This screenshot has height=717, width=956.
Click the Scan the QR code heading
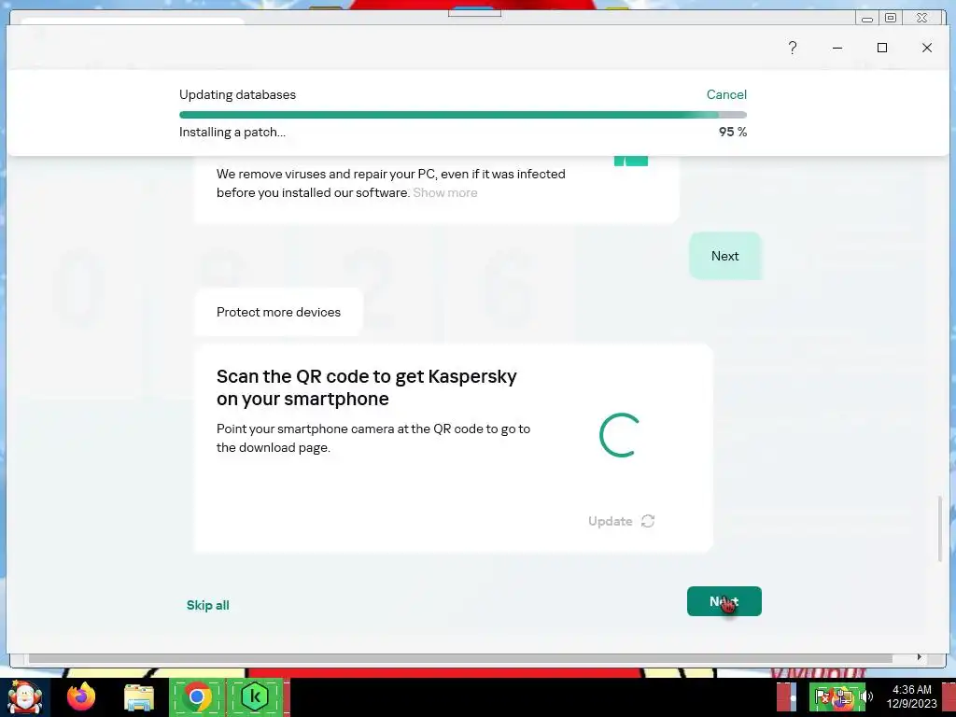(366, 387)
